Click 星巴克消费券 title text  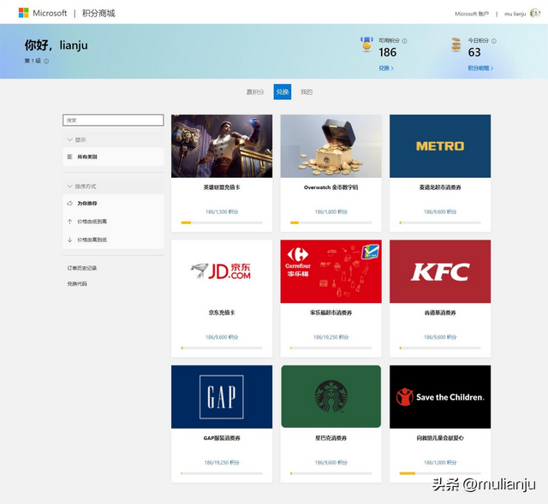tap(331, 438)
